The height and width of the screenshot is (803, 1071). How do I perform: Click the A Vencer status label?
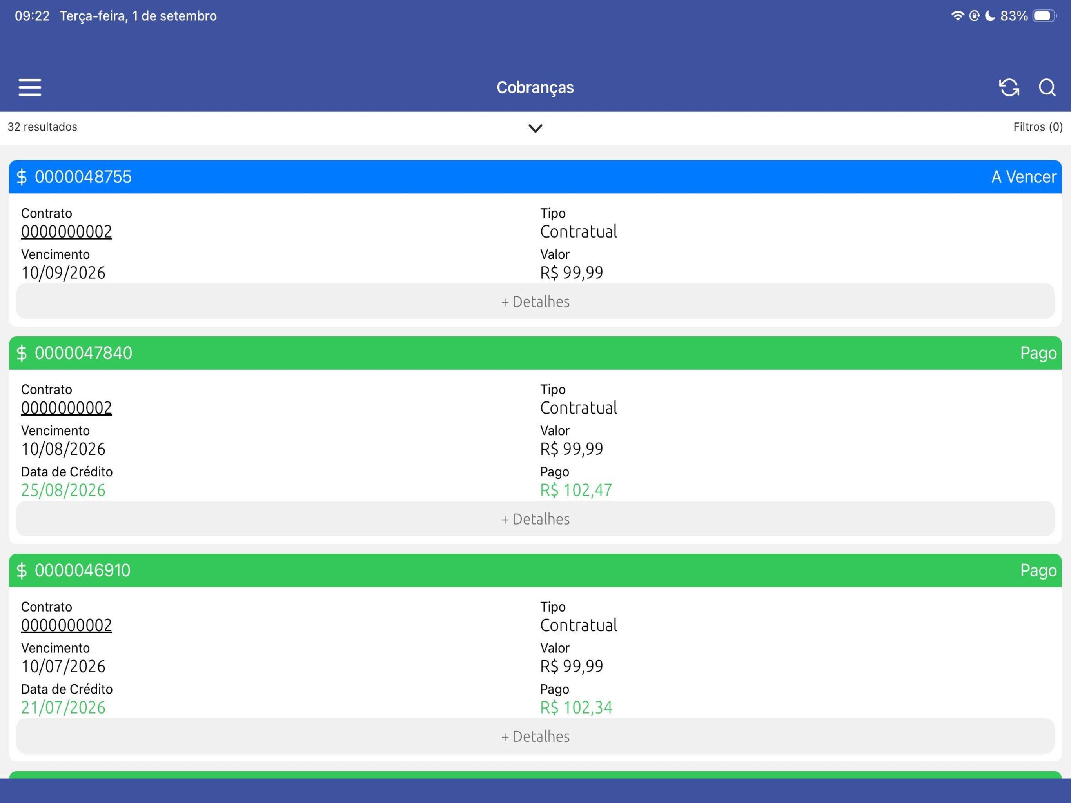tap(1024, 177)
